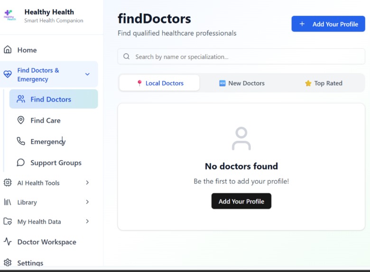Viewport: 370px width, 272px height.
Task: Click the star icon on Top Rated
Action: (x=308, y=83)
